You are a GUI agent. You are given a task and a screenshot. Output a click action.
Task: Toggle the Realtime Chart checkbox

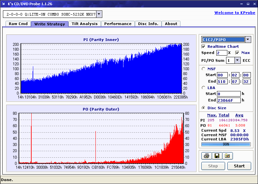click(203, 46)
